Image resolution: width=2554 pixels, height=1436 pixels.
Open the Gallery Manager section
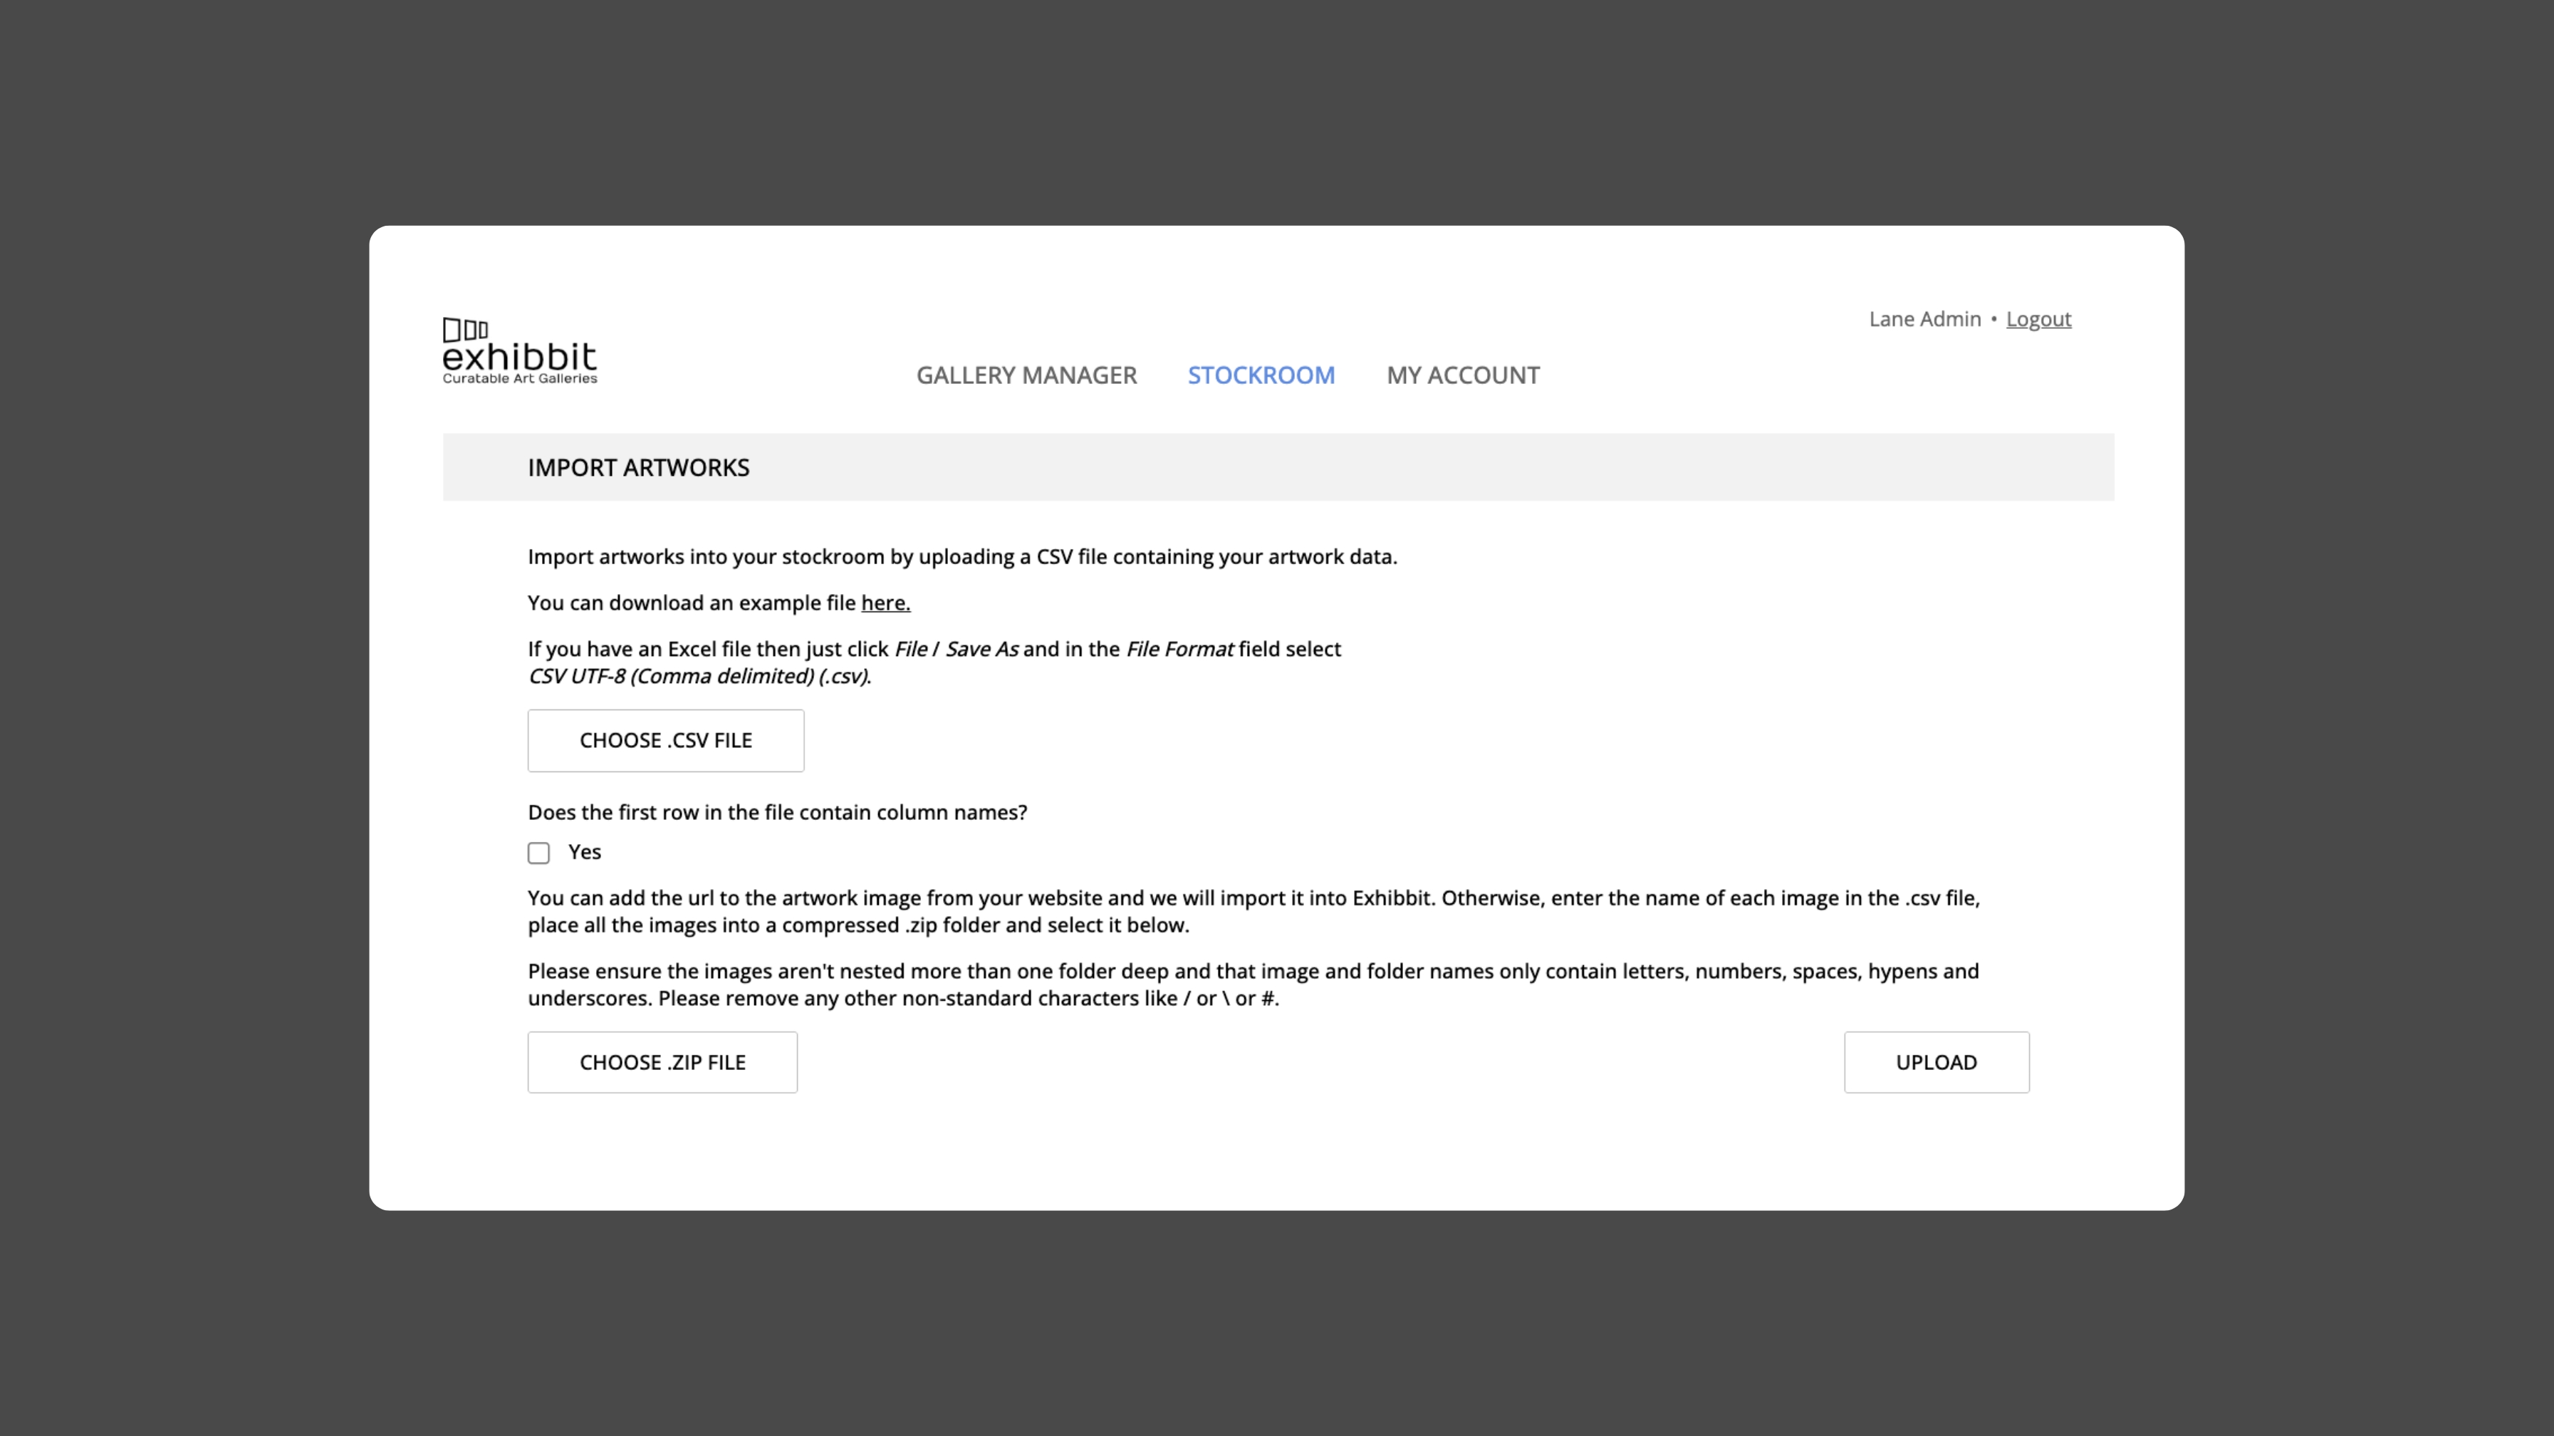(x=1026, y=375)
